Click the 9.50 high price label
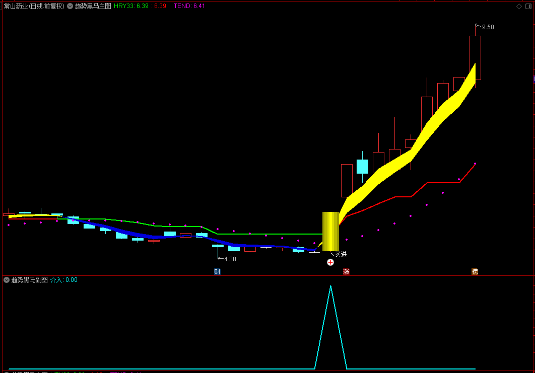This screenshot has height=373, width=535. [488, 27]
